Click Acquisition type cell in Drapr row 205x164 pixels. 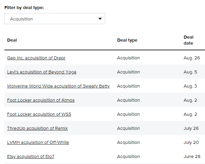(x=128, y=58)
